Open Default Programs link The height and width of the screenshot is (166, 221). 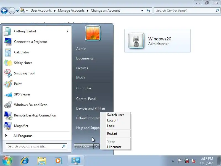(88, 118)
